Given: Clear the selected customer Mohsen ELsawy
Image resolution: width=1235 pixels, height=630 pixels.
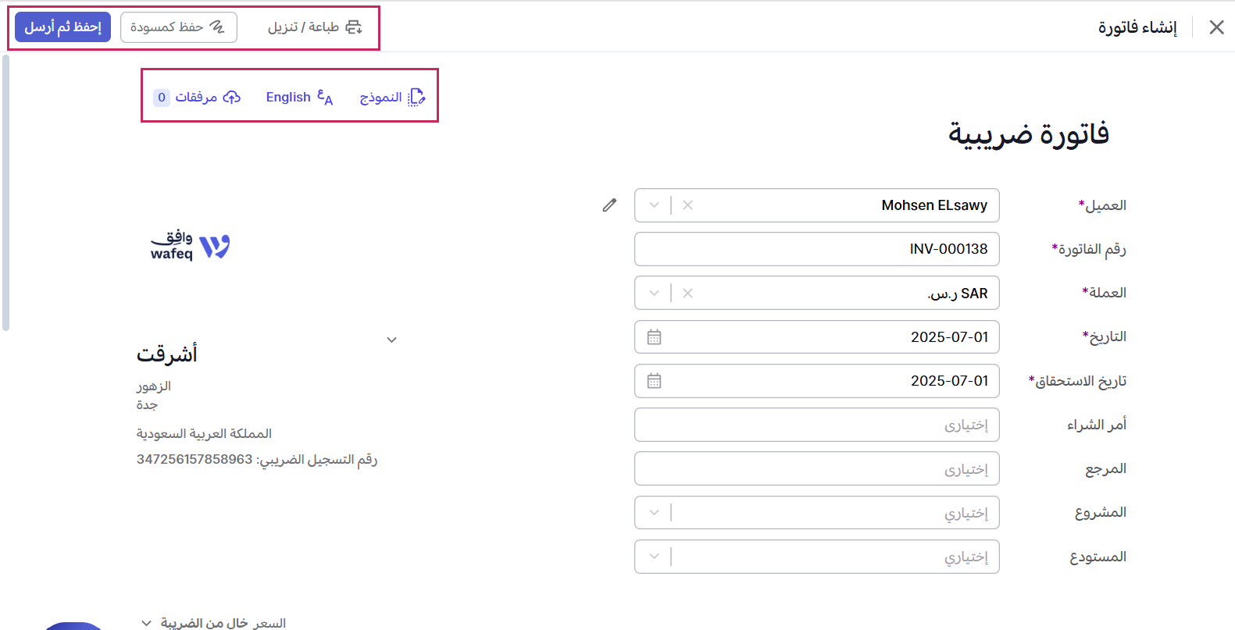Looking at the screenshot, I should click(x=687, y=205).
